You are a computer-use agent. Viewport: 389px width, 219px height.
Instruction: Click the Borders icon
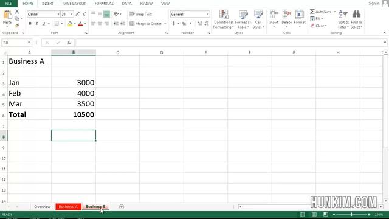pyautogui.click(x=57, y=24)
